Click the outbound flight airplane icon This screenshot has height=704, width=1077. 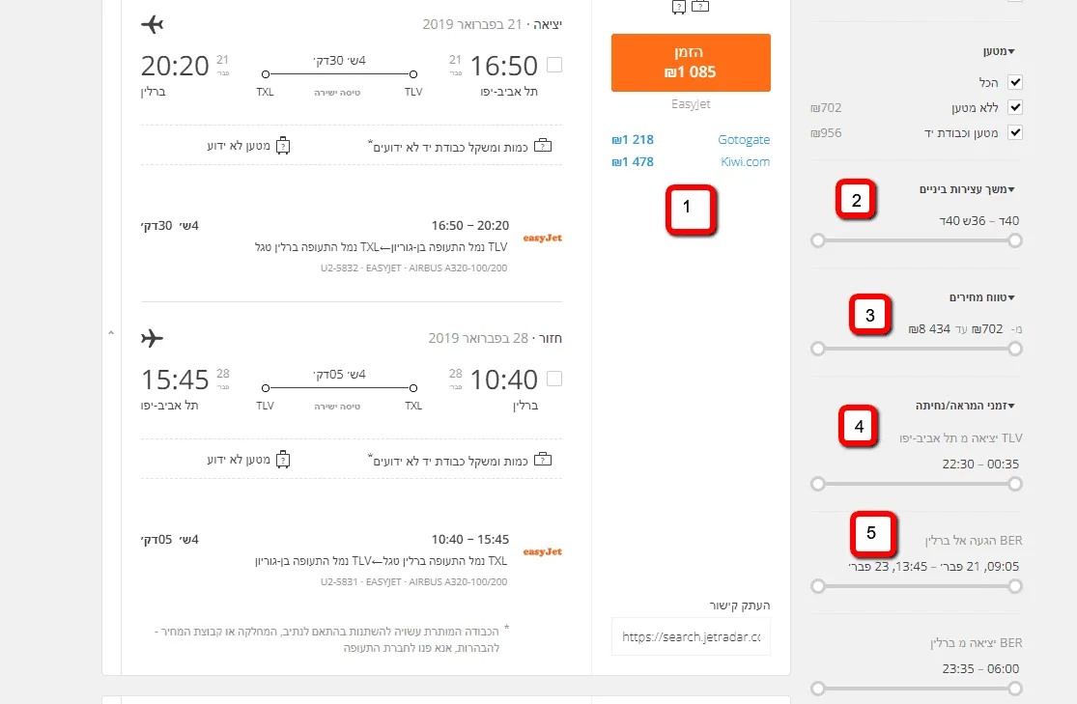(153, 24)
